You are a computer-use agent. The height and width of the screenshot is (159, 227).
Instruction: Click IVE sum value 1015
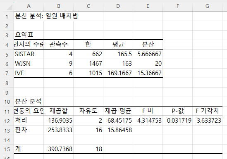[x=88, y=73]
